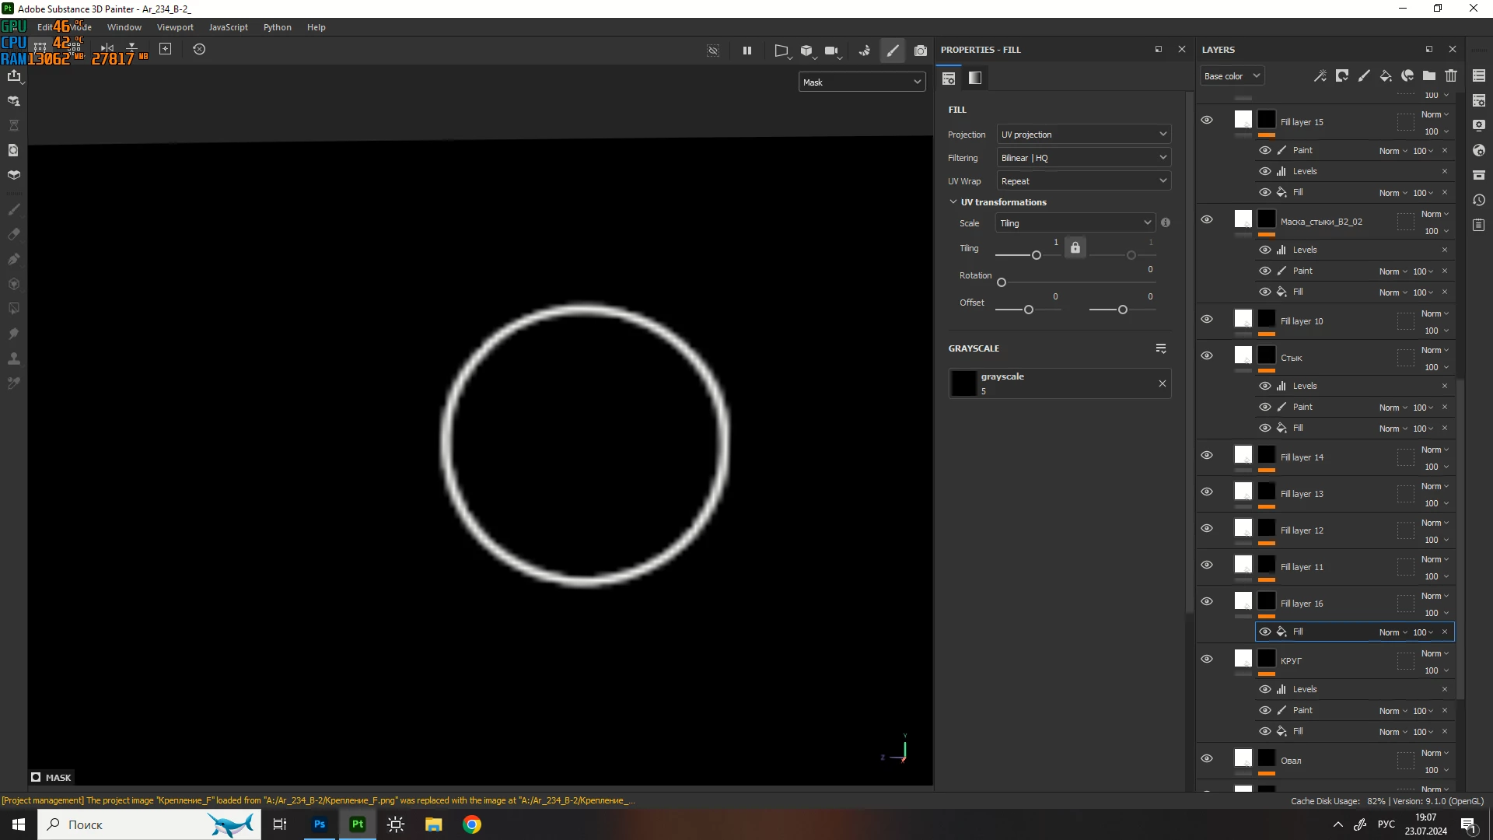This screenshot has width=1493, height=840.
Task: Click the lock icon for Tiling
Action: pos(1075,247)
